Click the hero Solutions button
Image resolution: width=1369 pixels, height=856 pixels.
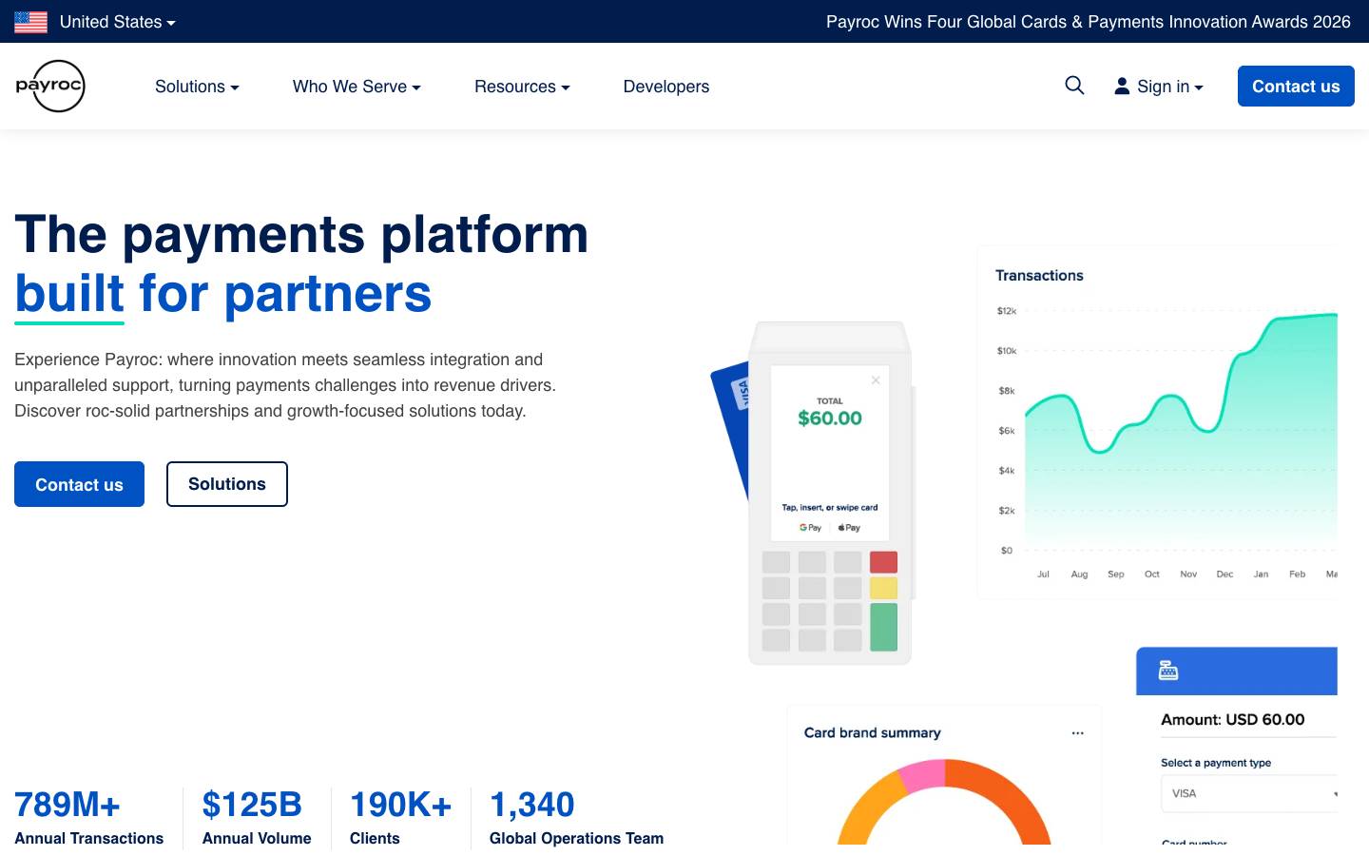tap(227, 484)
